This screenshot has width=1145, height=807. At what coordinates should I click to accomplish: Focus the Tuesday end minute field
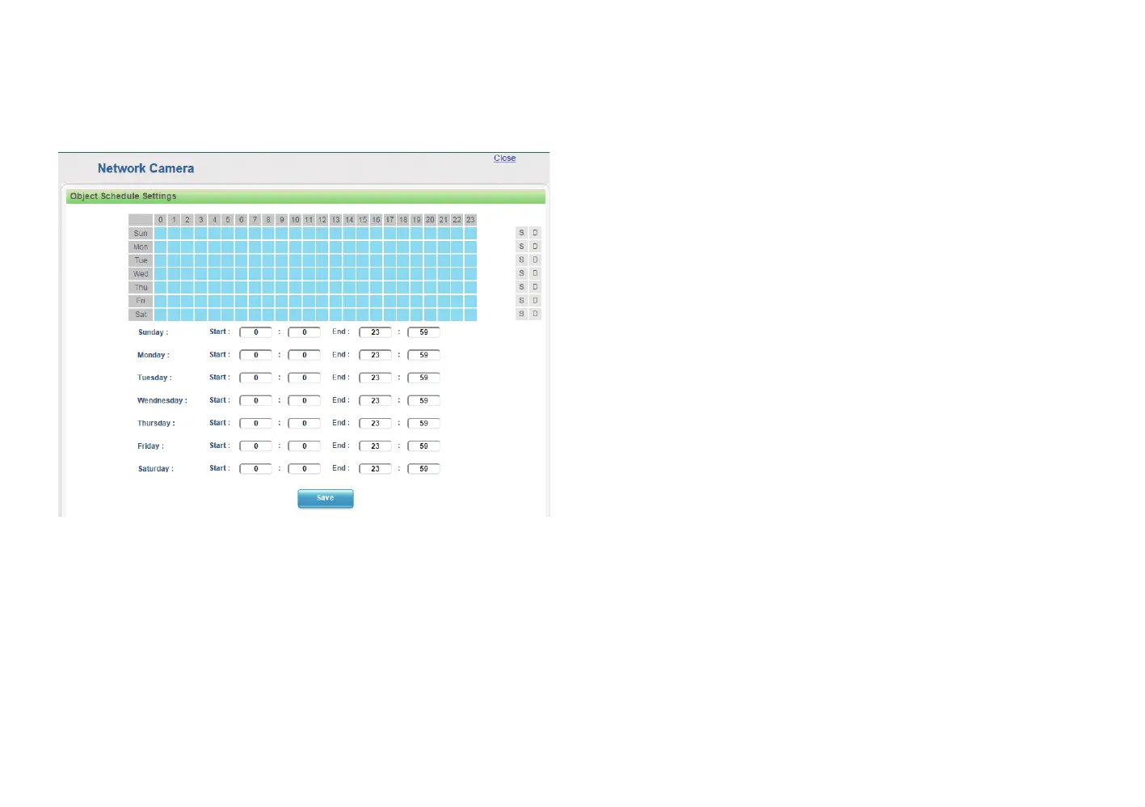click(424, 378)
